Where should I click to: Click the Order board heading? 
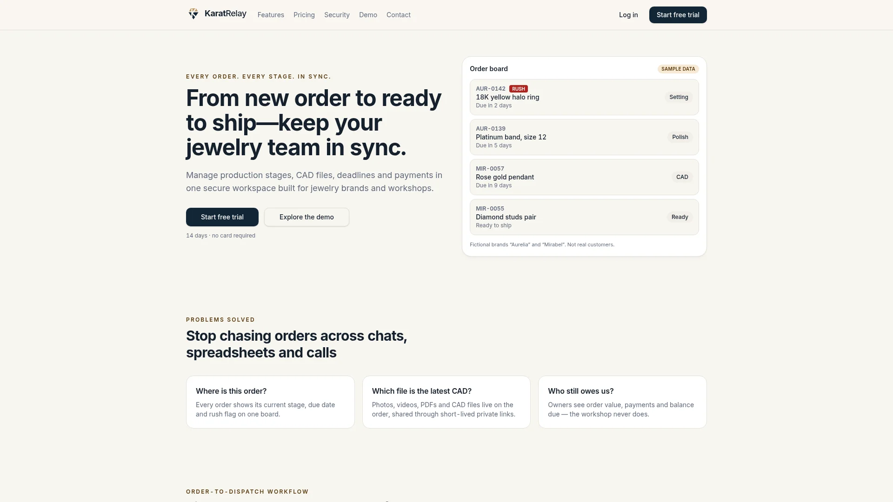(x=489, y=69)
